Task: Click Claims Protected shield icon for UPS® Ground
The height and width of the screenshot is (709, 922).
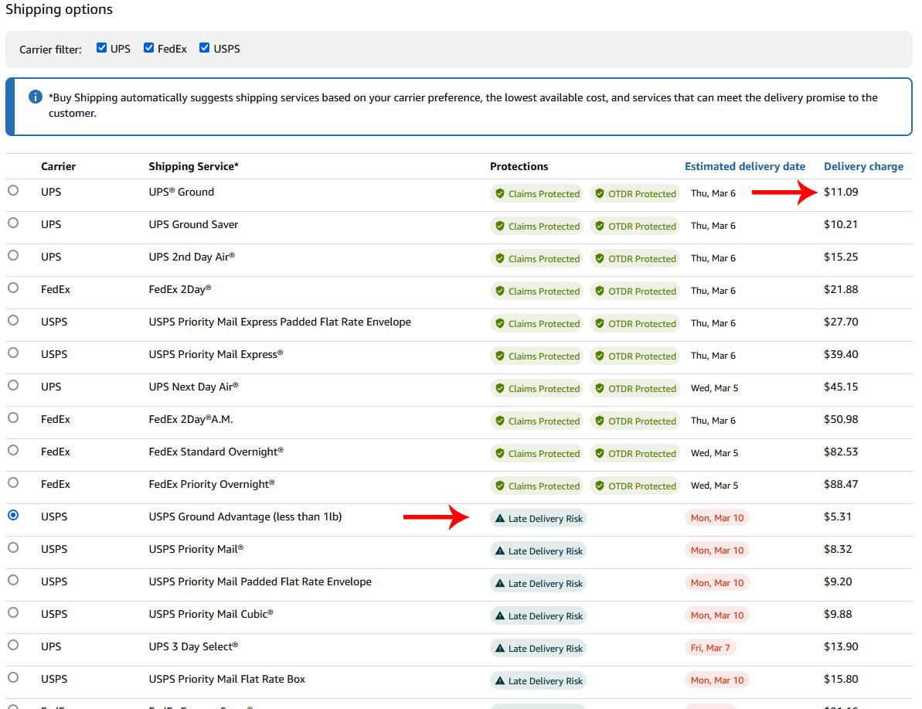Action: click(x=500, y=193)
